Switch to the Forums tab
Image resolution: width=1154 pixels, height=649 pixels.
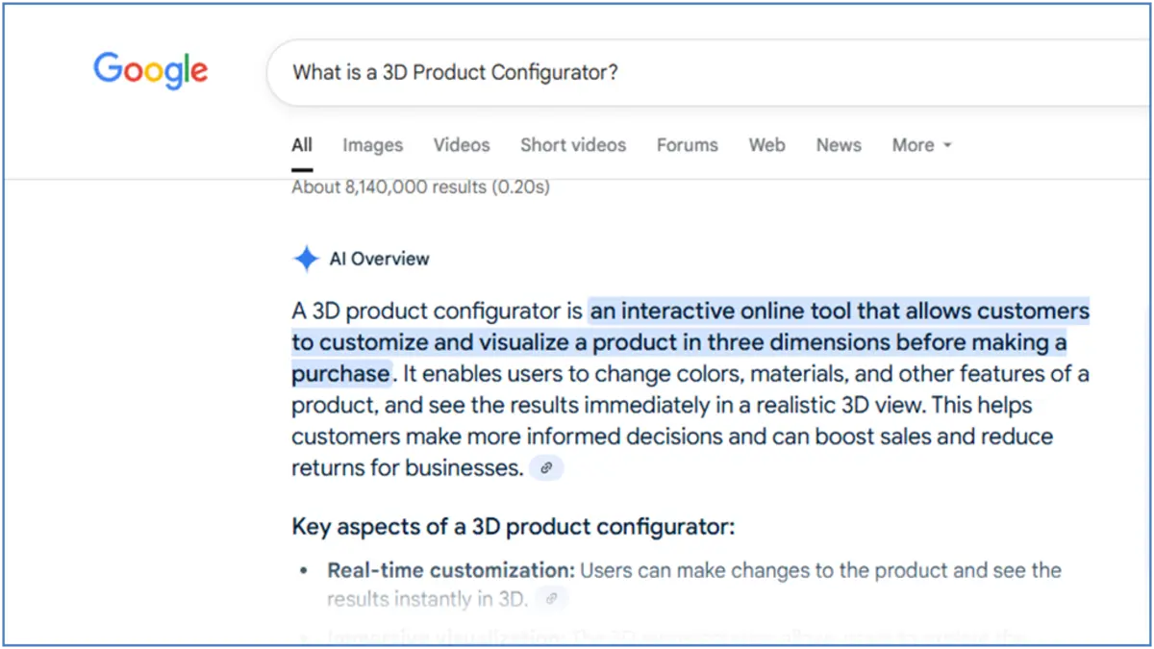(x=687, y=144)
